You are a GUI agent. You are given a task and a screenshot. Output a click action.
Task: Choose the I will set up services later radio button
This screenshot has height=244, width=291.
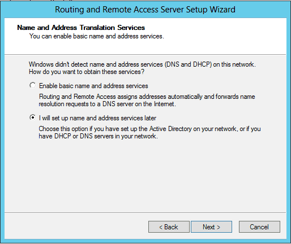coord(33,117)
